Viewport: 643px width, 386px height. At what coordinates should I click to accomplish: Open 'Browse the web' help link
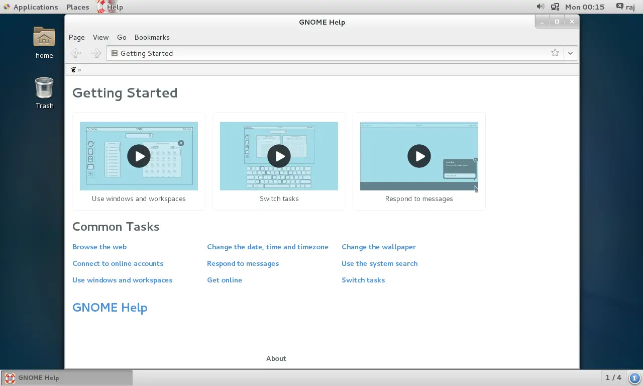[99, 247]
